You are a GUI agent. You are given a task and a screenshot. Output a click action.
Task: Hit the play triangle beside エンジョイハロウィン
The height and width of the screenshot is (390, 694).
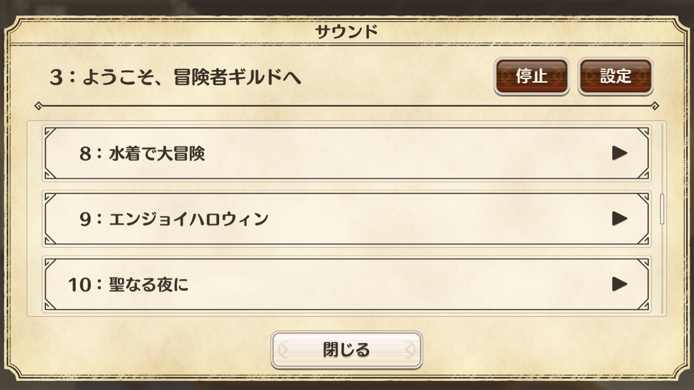tap(619, 219)
